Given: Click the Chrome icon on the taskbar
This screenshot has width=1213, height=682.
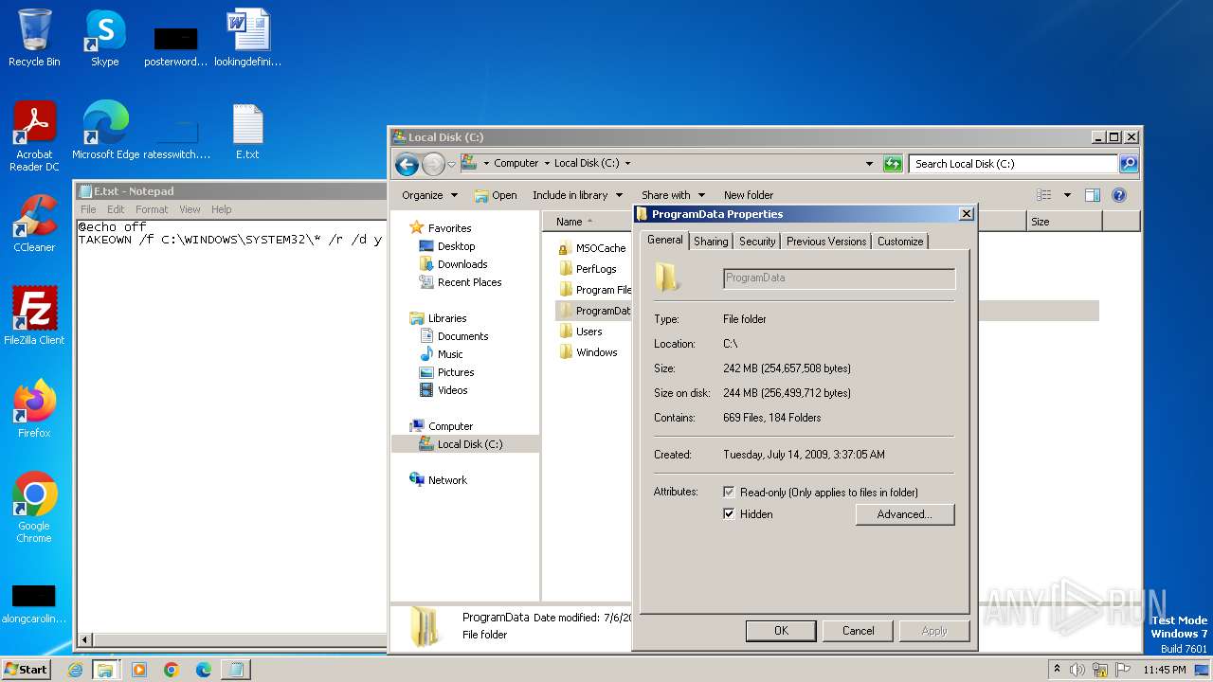Looking at the screenshot, I should (172, 670).
